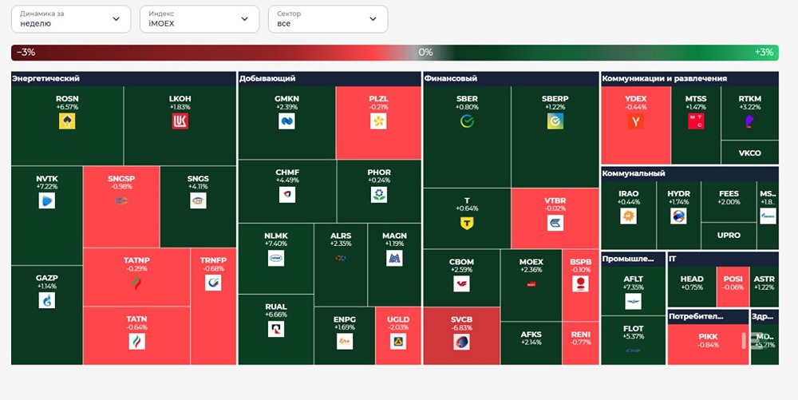Open the FEES +2.00% tile
Image resolution: width=798 pixels, height=400 pixels.
(x=729, y=201)
